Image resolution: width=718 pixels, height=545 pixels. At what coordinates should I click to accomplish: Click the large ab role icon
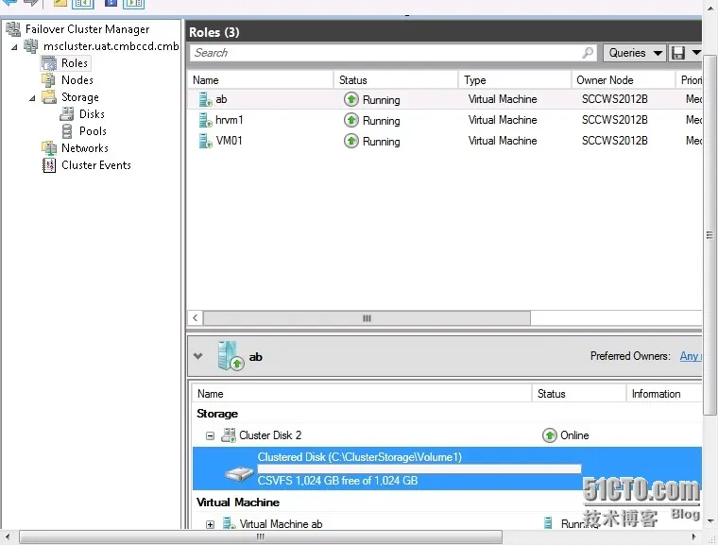click(x=231, y=356)
